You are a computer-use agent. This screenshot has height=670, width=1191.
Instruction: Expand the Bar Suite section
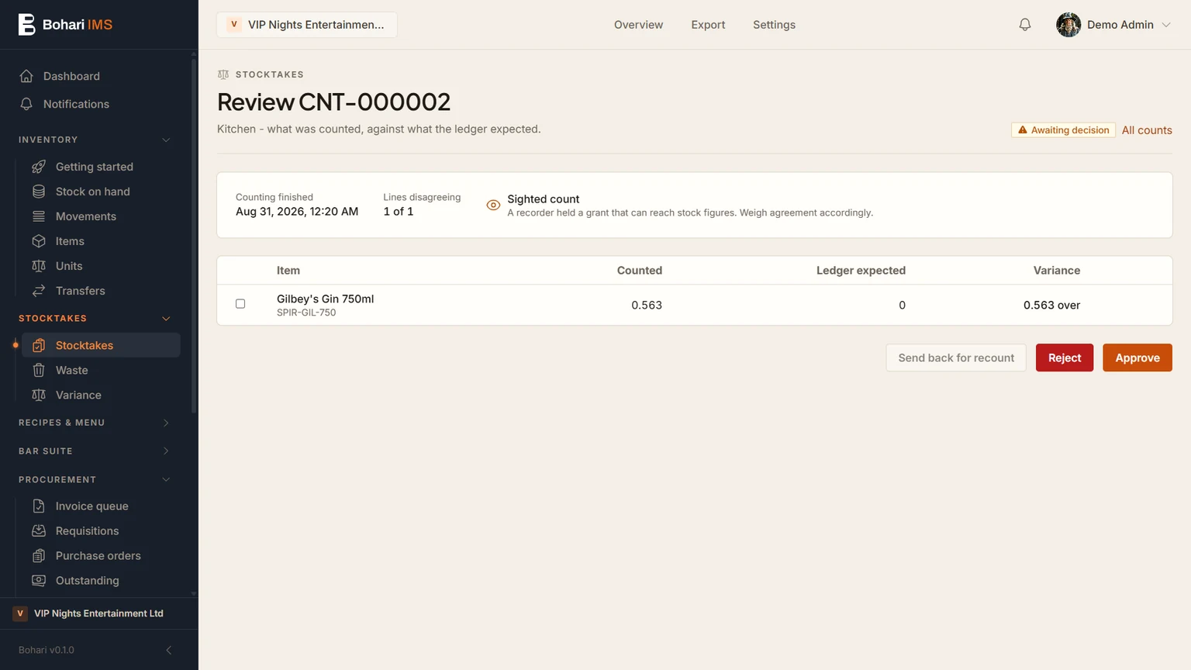[166, 451]
